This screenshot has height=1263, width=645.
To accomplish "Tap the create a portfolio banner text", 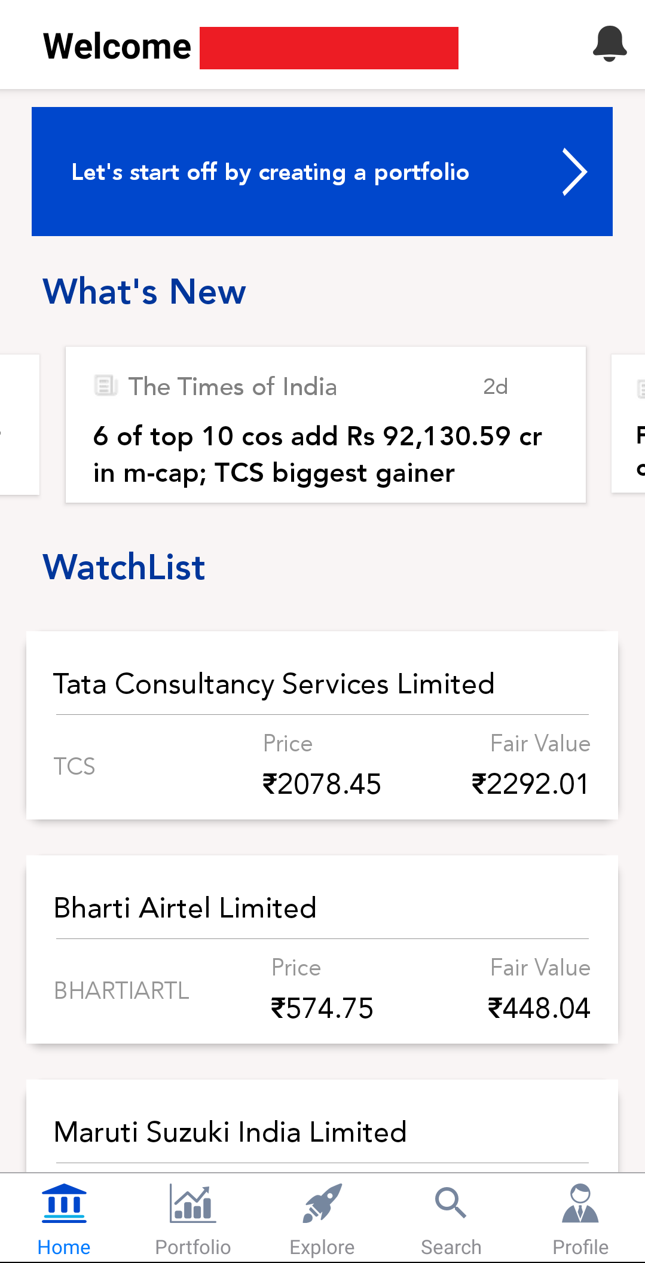I will pos(270,172).
